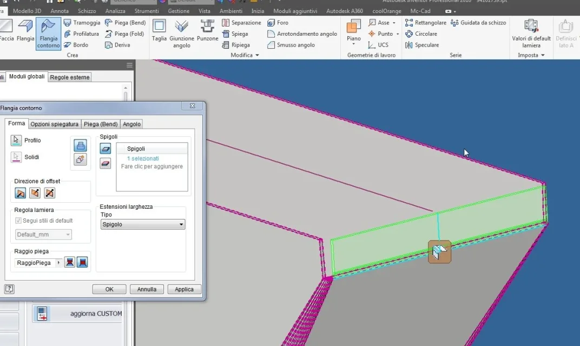This screenshot has width=580, height=346.
Task: Switch to the Opzioni spiegatura tab
Action: [x=54, y=124]
